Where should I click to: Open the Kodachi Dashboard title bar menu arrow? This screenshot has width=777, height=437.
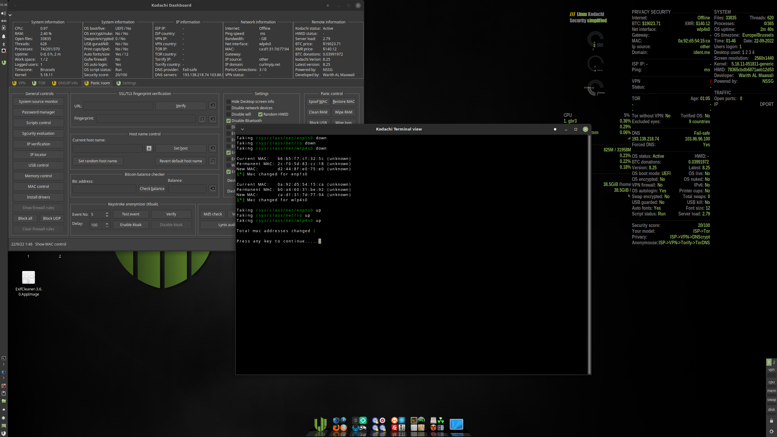pos(15,5)
